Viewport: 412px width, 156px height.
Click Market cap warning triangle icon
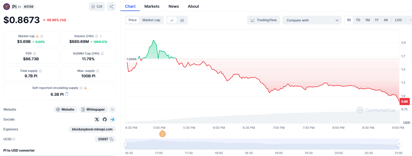point(37,36)
